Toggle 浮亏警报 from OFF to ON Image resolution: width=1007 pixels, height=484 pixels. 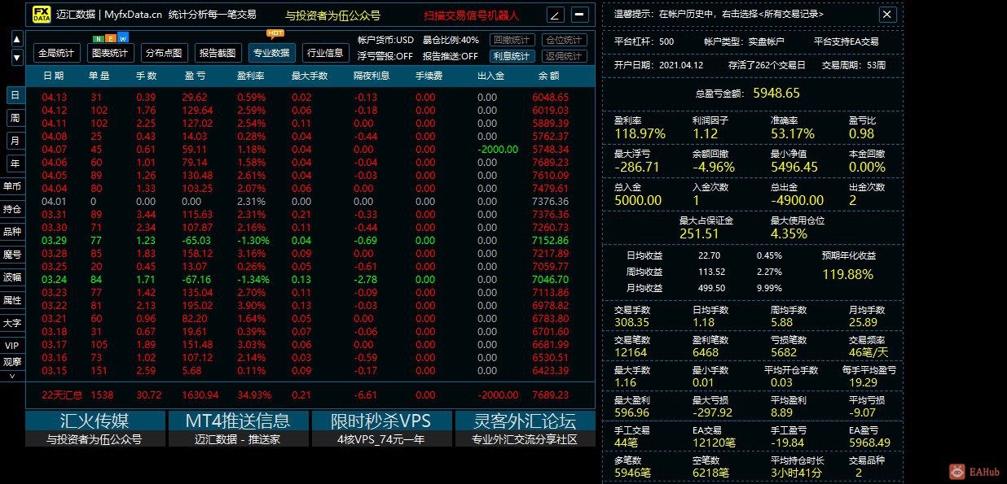point(387,58)
